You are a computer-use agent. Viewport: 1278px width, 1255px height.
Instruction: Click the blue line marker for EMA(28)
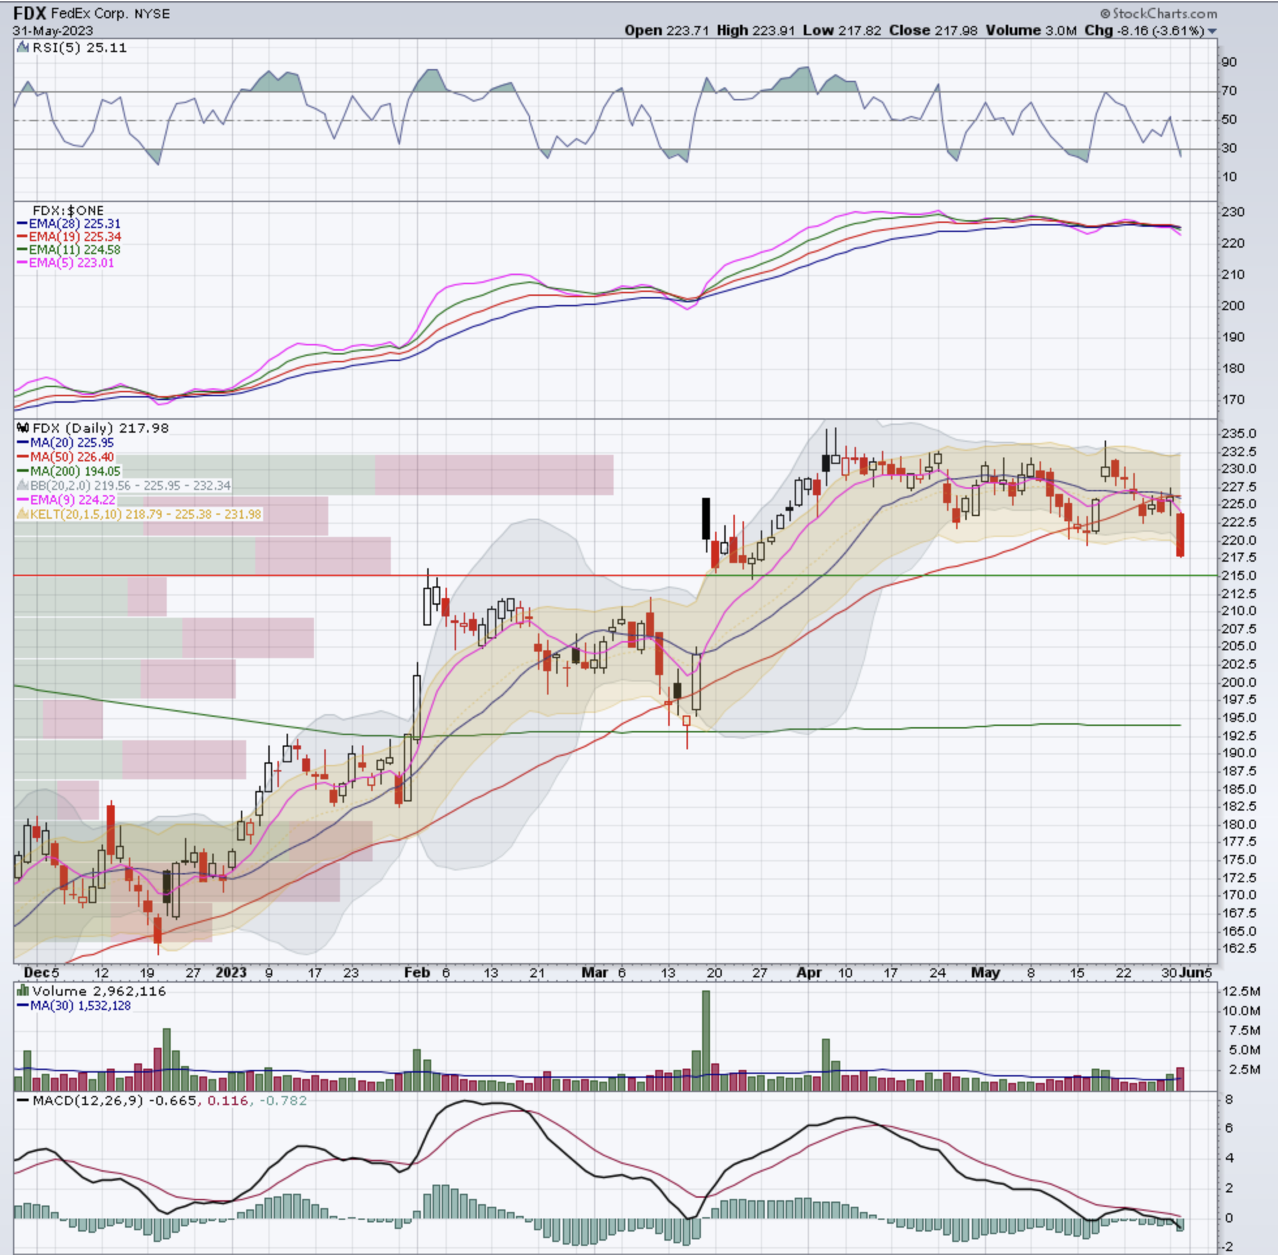(21, 224)
